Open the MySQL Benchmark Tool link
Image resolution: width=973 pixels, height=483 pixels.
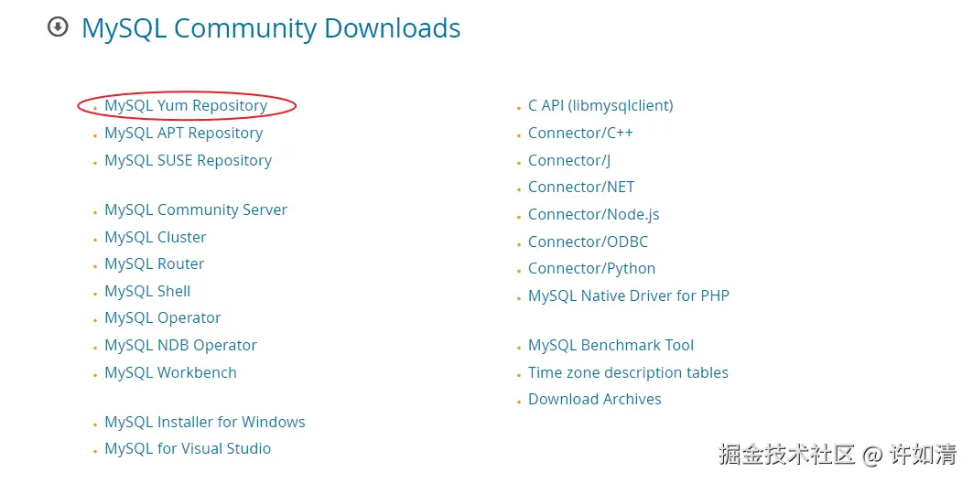click(x=611, y=346)
